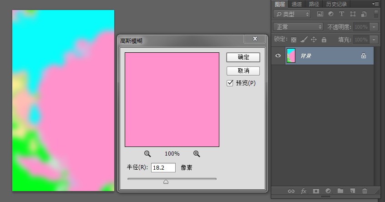Click the lock transparent pixels icon
The image size is (385, 202).
(294, 40)
